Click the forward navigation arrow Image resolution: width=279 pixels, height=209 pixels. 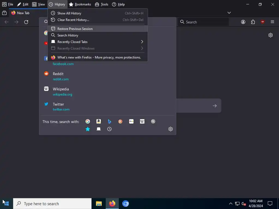click(16, 22)
